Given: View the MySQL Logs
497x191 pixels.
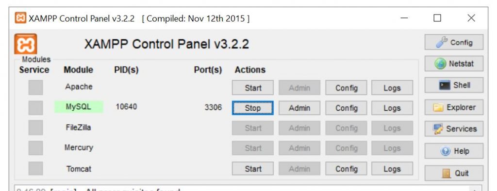Looking at the screenshot, I should coord(392,108).
